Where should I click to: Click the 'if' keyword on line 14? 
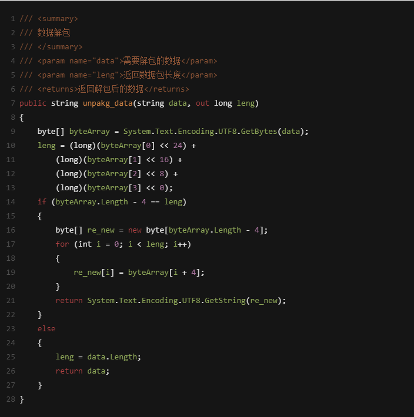click(42, 202)
